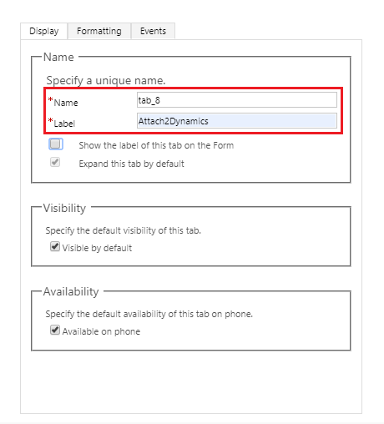Viewport: 384px width, 424px height.
Task: Click the Visibility group heading
Action: pyautogui.click(x=64, y=208)
